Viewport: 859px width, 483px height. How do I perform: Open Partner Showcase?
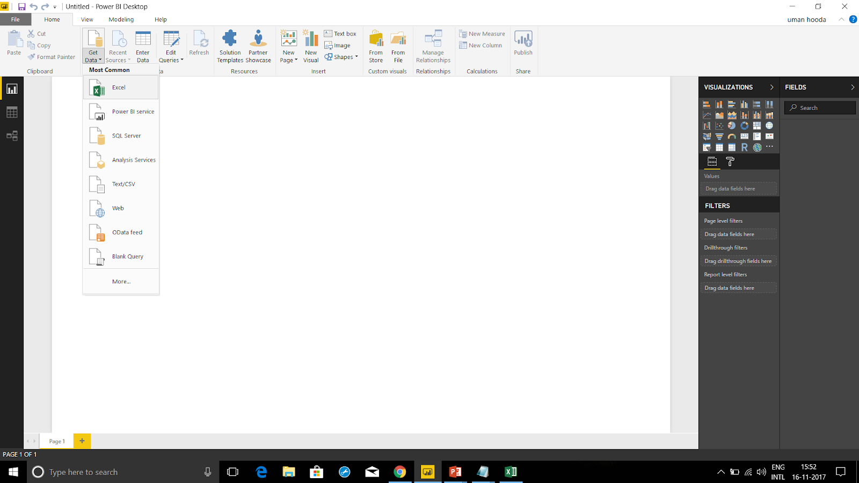point(258,46)
